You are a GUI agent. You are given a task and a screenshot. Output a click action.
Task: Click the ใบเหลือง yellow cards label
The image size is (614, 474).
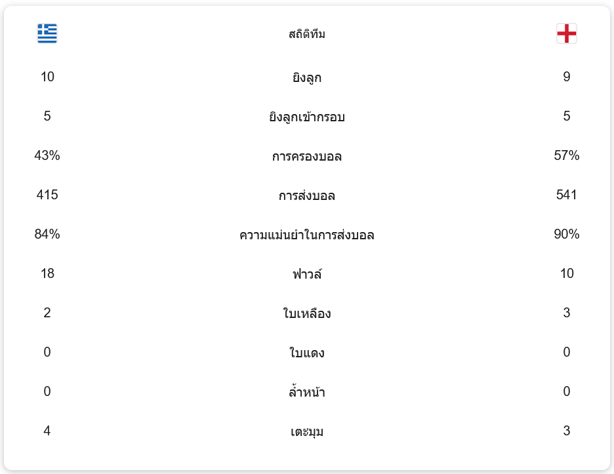[307, 313]
